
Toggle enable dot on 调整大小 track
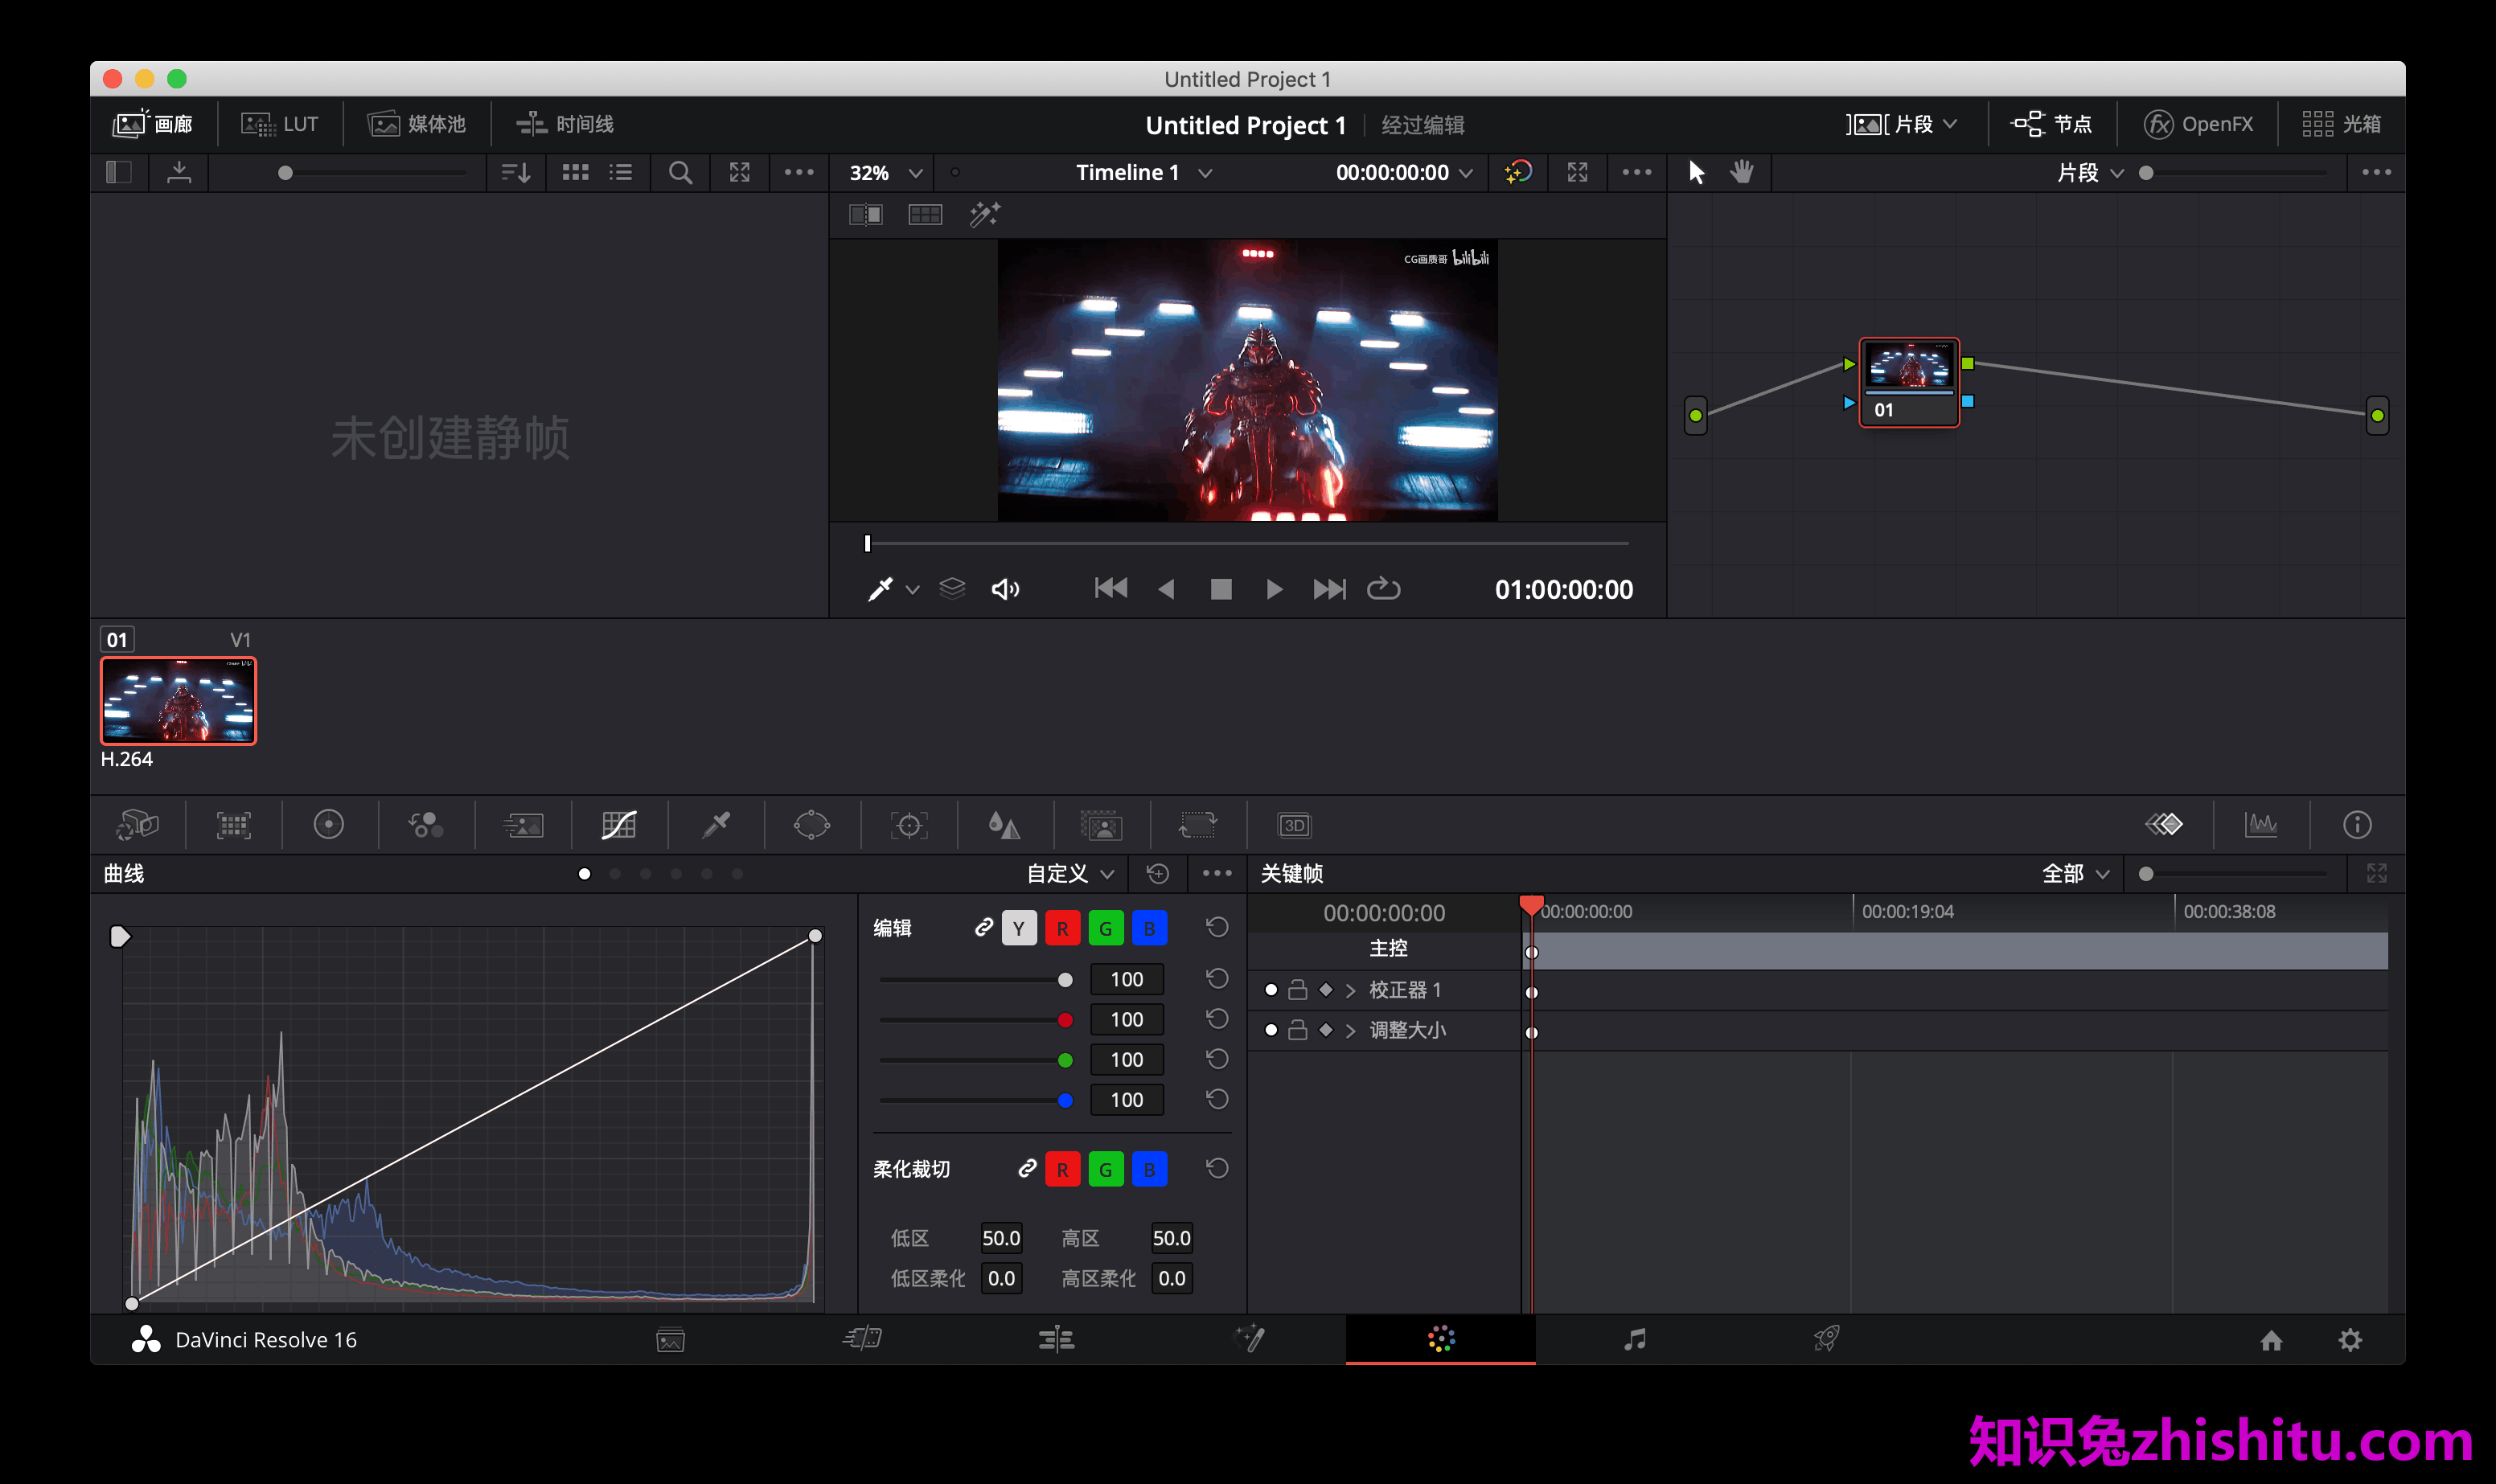point(1271,1030)
